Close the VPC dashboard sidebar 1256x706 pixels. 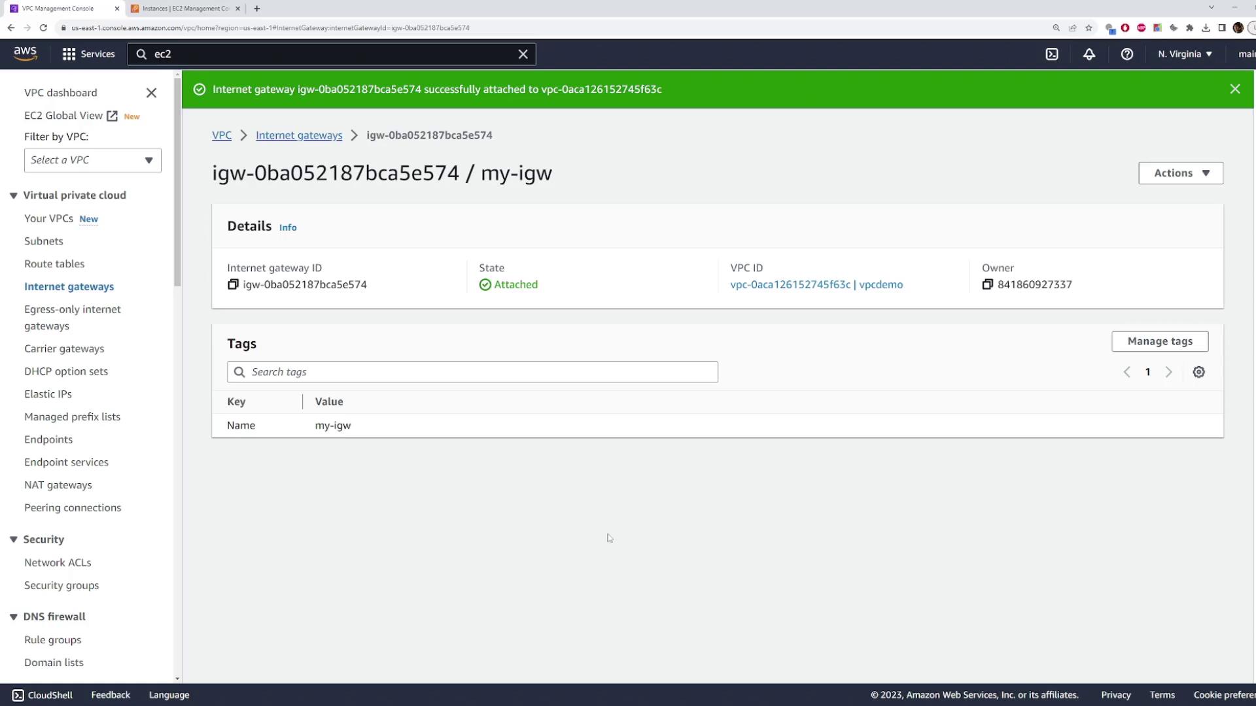coord(151,93)
